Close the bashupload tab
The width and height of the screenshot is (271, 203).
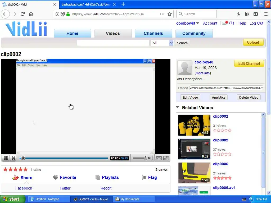coord(114,4)
